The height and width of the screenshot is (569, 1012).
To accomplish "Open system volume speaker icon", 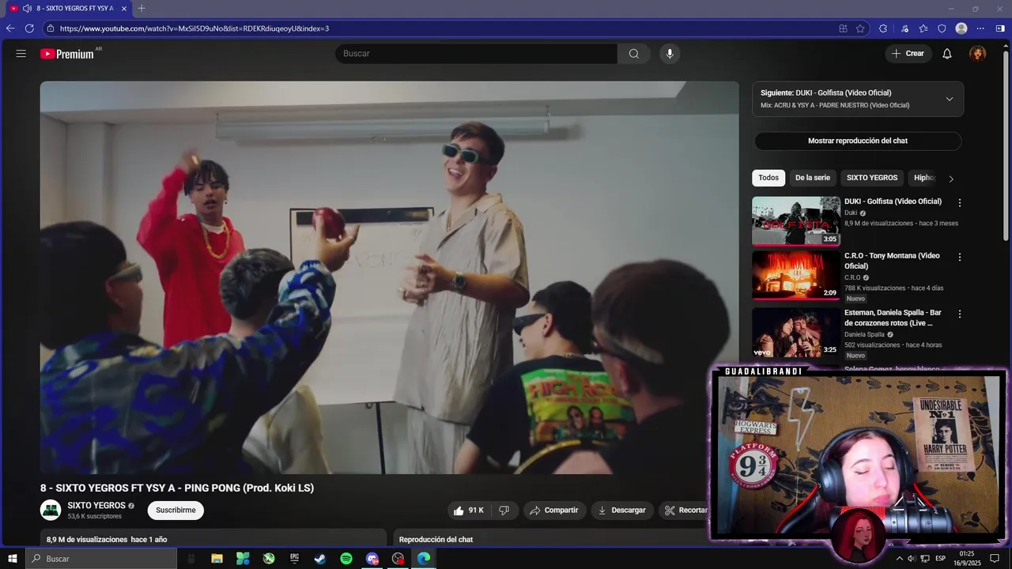I will [x=912, y=559].
